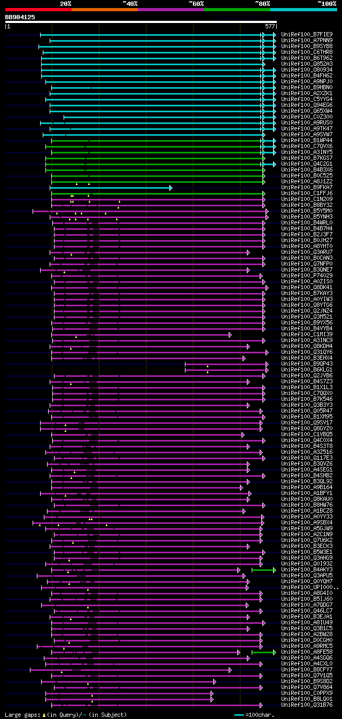342x719 pixels.
Task: Select the UniRef100_Q4C2G1 label
Action: 307,164
